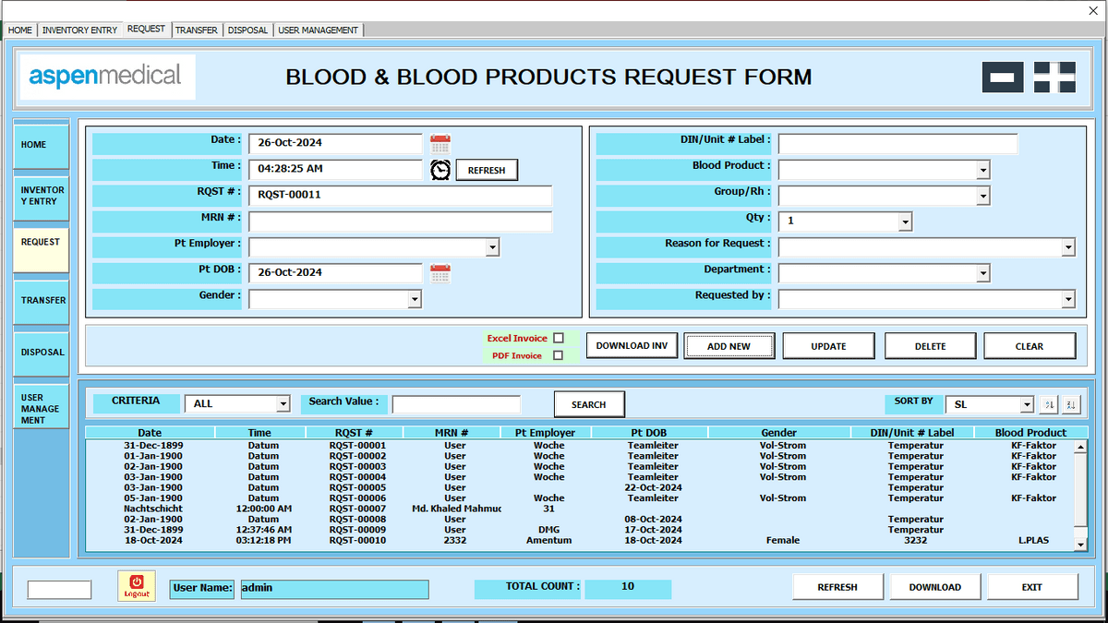Click the sort ascending icon
This screenshot has height=623, width=1108.
click(1049, 403)
